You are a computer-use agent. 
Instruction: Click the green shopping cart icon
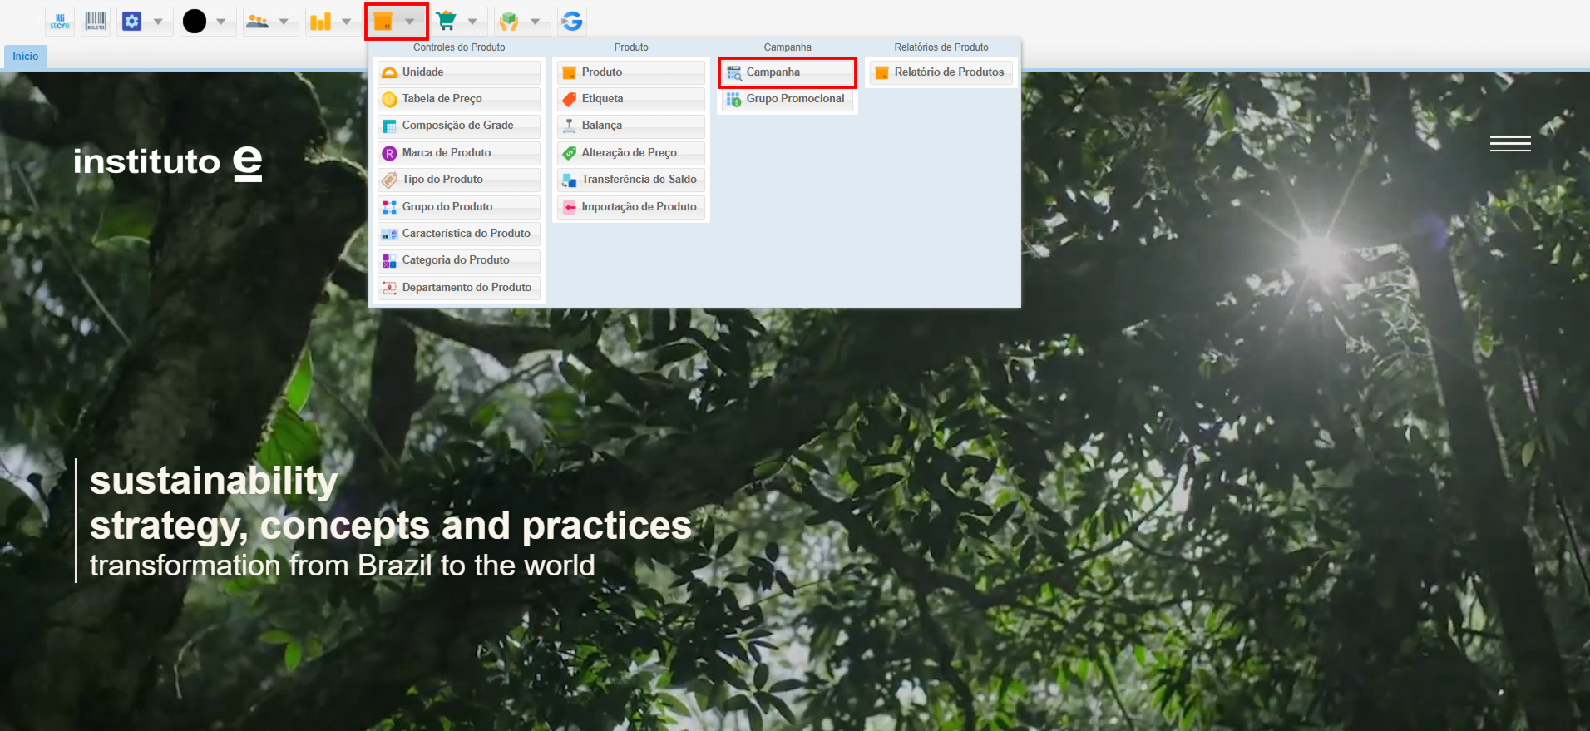(447, 22)
